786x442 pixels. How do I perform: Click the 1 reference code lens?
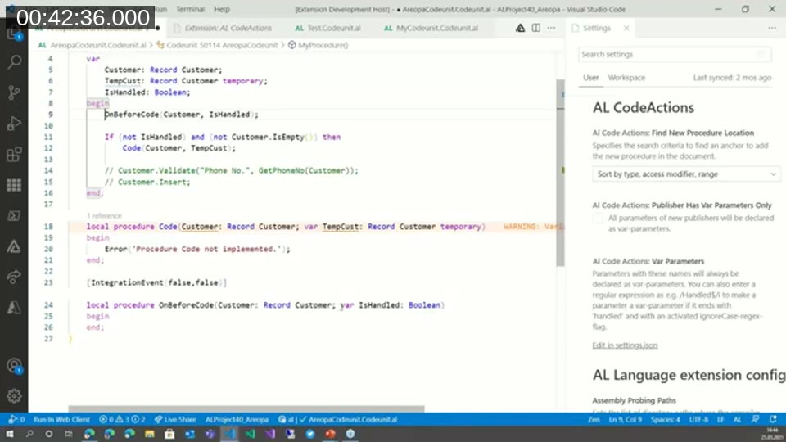coord(104,215)
